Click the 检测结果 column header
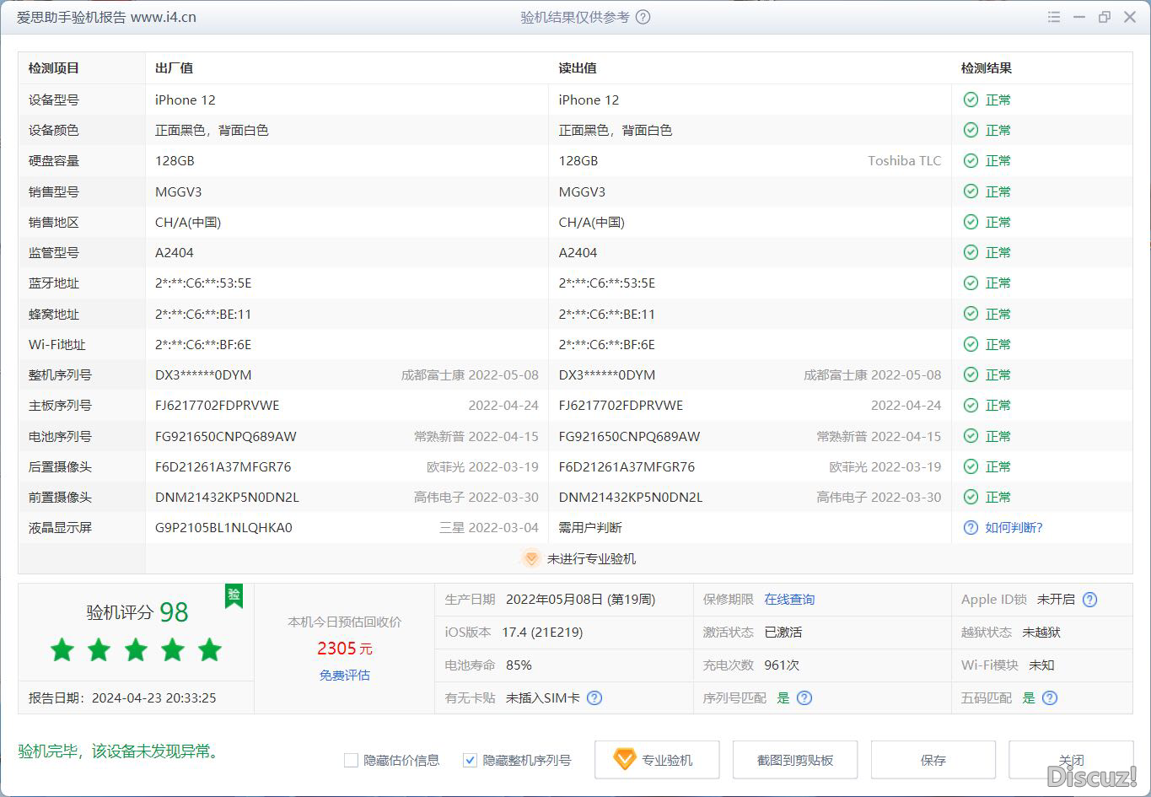Image resolution: width=1151 pixels, height=797 pixels. click(x=987, y=68)
